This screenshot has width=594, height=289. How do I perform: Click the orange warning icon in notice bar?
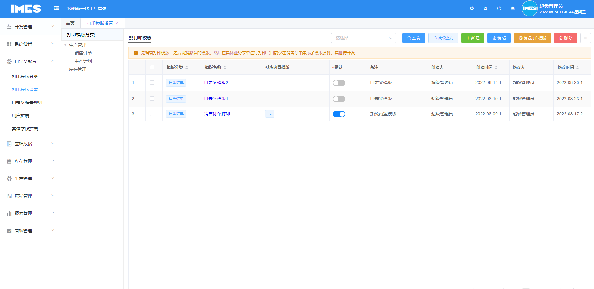(136, 53)
